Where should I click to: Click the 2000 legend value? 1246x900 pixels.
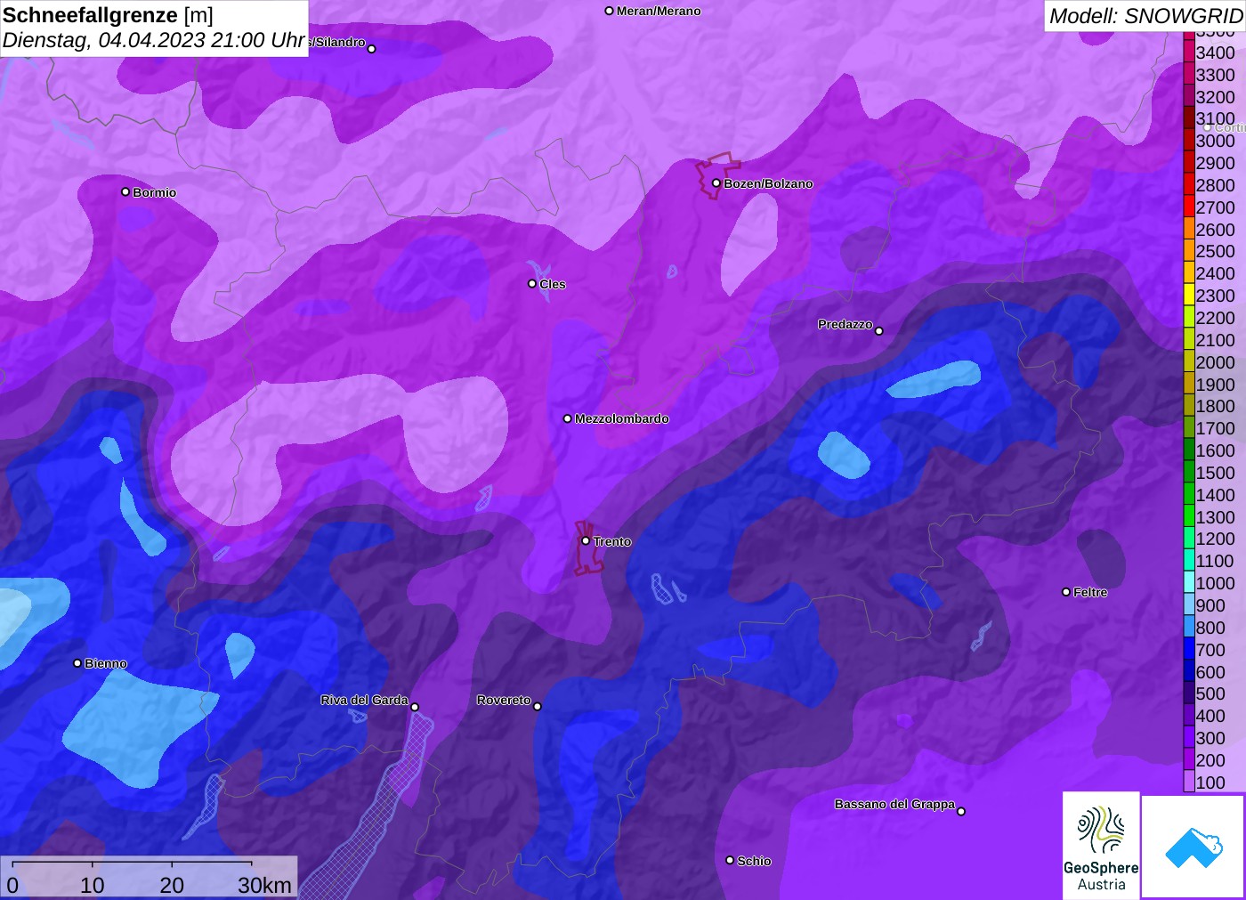(x=1215, y=362)
